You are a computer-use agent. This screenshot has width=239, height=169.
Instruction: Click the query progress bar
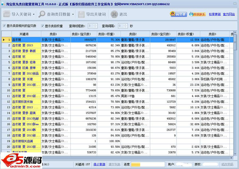click(x=148, y=164)
